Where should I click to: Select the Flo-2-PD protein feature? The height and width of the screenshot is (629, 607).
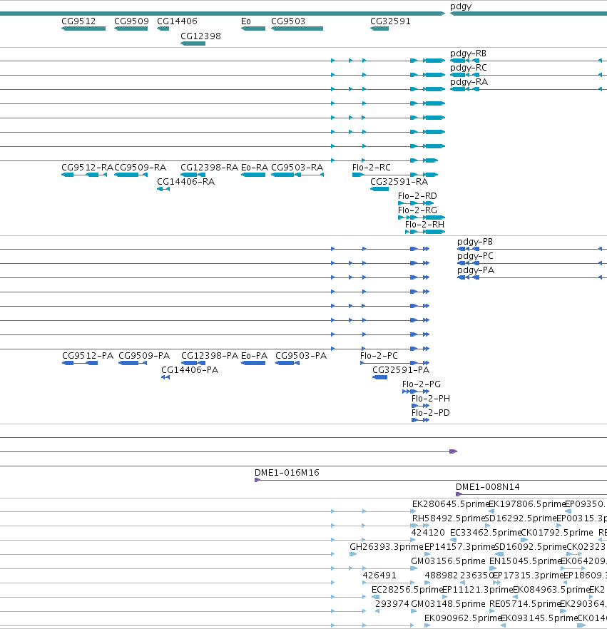(420, 420)
